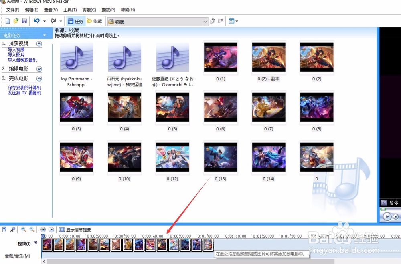Image resolution: width=401 pixels, height=264 pixels.
Task: Click the Redo arrow icon
Action: pos(53,21)
